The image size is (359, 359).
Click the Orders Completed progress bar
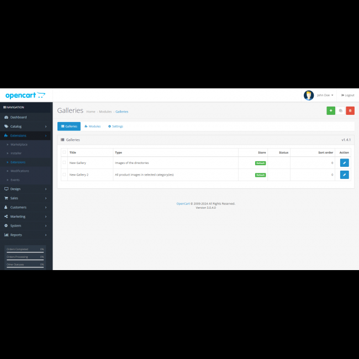click(x=25, y=251)
